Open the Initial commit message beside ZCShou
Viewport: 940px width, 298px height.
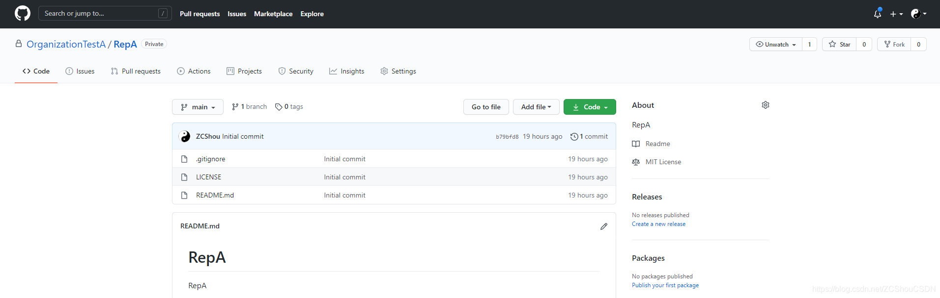click(243, 136)
